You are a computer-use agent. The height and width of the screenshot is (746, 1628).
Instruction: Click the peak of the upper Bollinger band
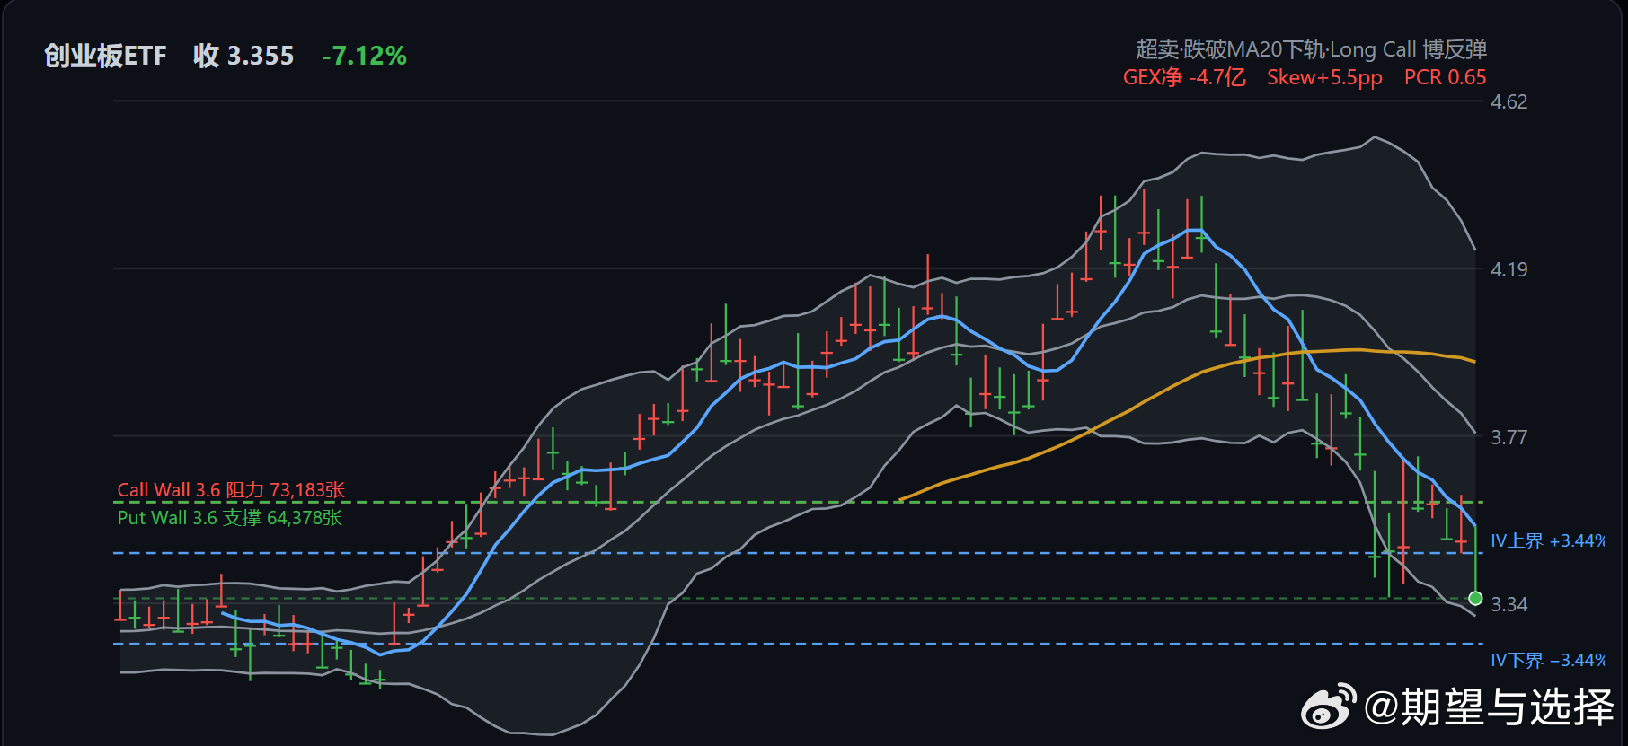click(x=1374, y=137)
